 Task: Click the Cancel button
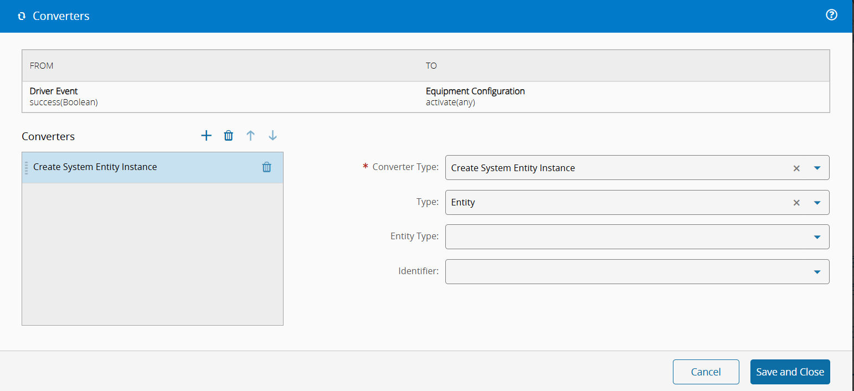pyautogui.click(x=706, y=372)
